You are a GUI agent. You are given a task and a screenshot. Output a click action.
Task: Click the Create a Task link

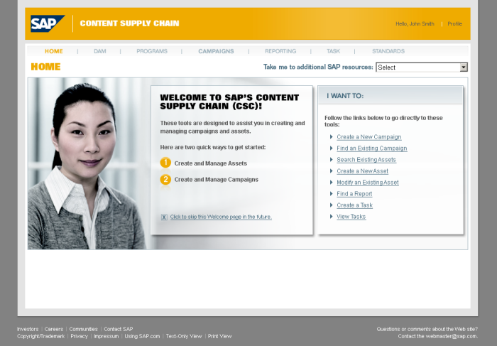354,205
